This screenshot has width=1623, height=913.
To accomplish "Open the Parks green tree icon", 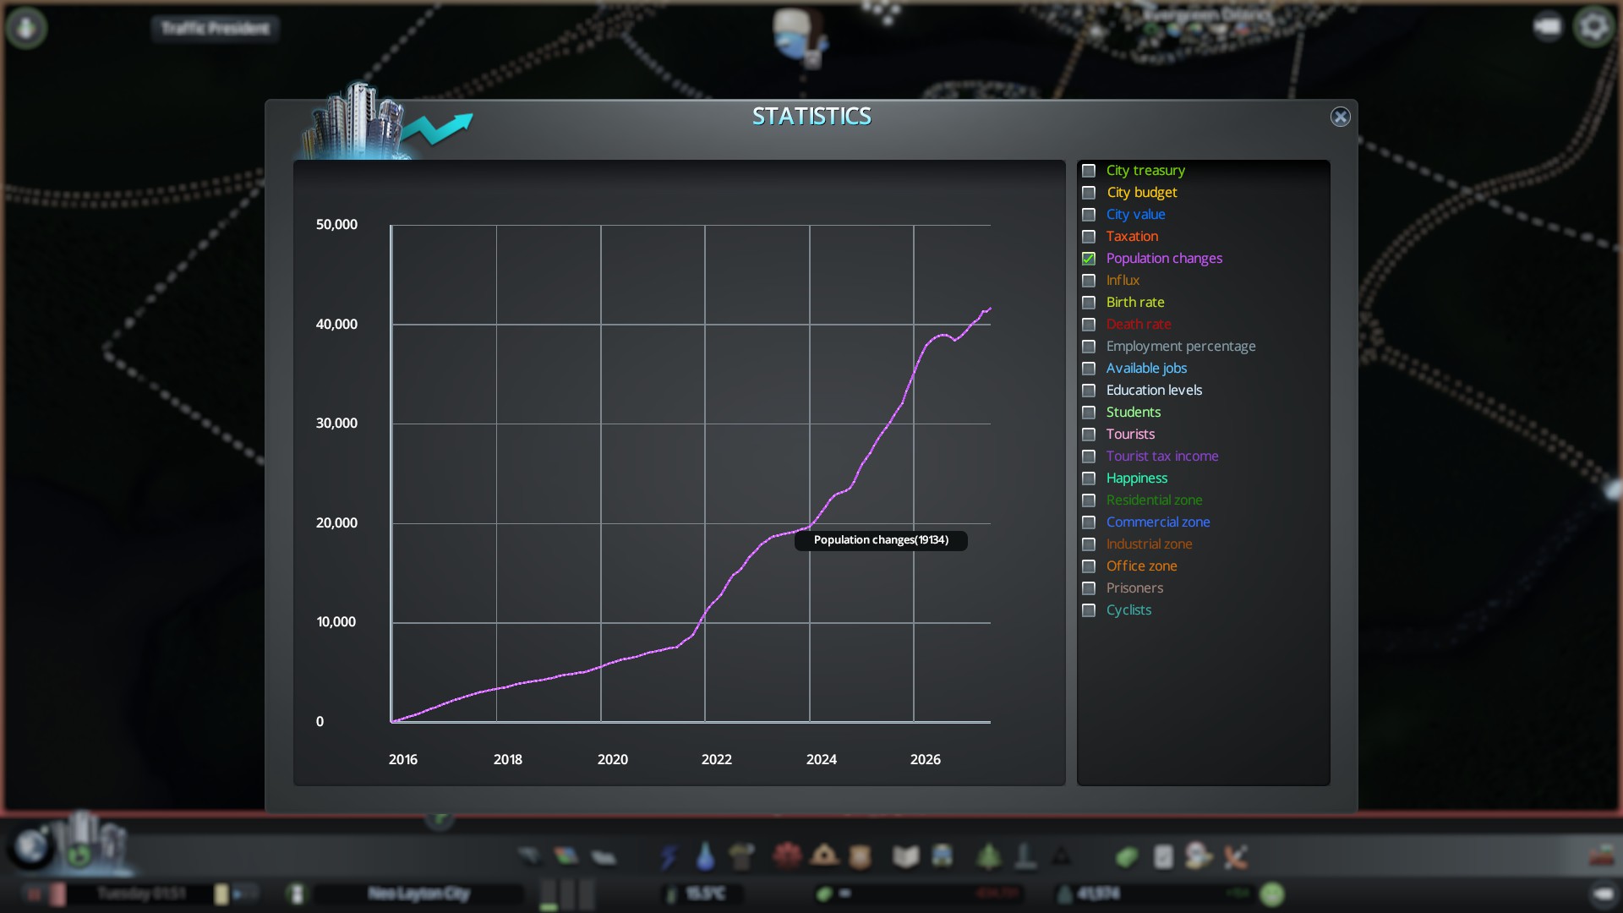I will pyautogui.click(x=988, y=856).
